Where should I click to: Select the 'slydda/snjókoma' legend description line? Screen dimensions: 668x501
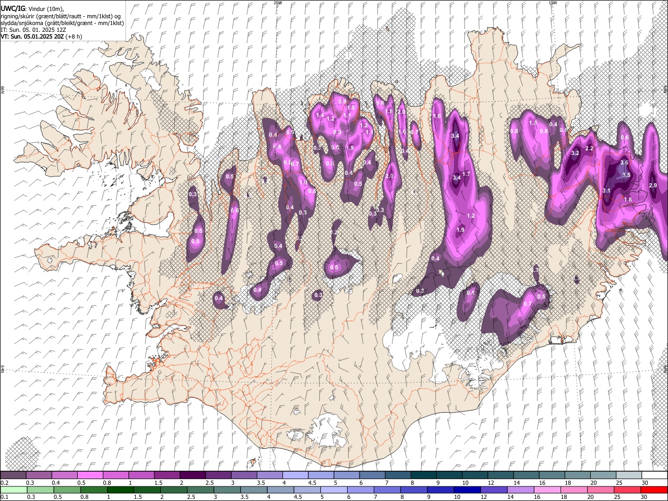62,23
